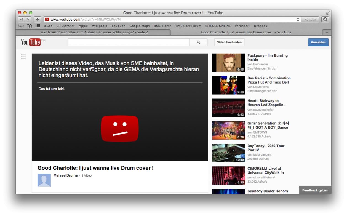Click the '83.042 Aufrufe' view count
This screenshot has height=216, width=347.
pyautogui.click(x=257, y=182)
